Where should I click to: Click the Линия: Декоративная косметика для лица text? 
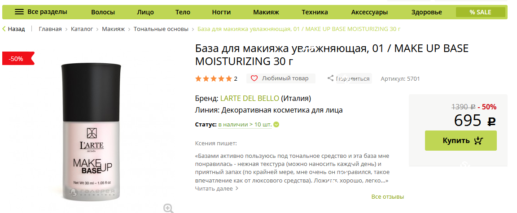tap(269, 110)
